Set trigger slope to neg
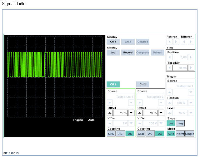The width and height of the screenshot is (200, 158). click(x=180, y=123)
